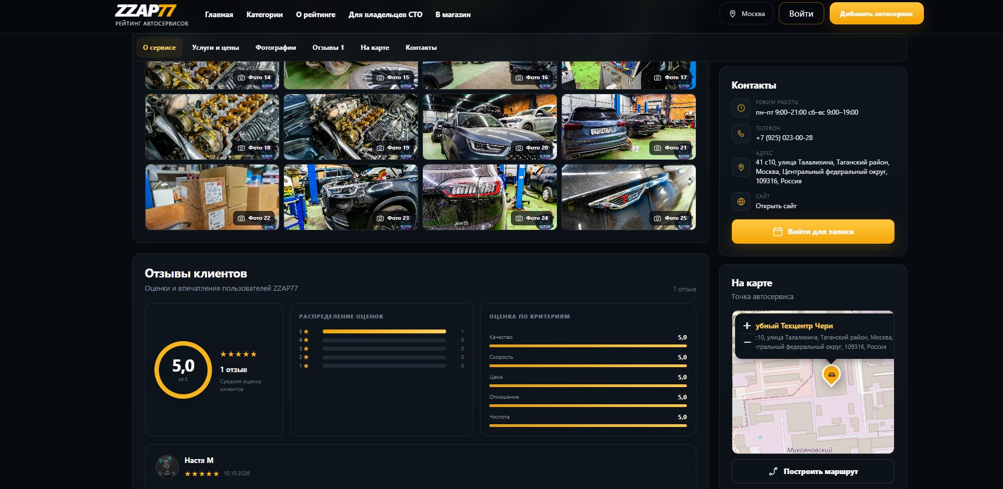Switch to the Услуги и цены tab

pyautogui.click(x=215, y=48)
